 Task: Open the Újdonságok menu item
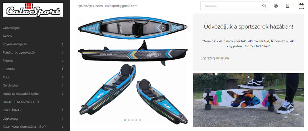pos(11,28)
